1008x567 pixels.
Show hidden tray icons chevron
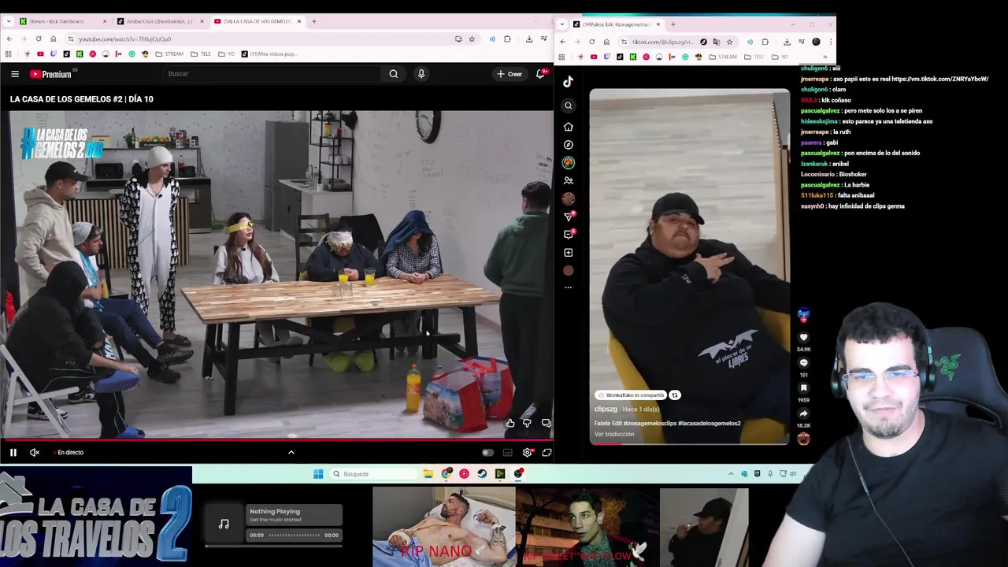[731, 474]
